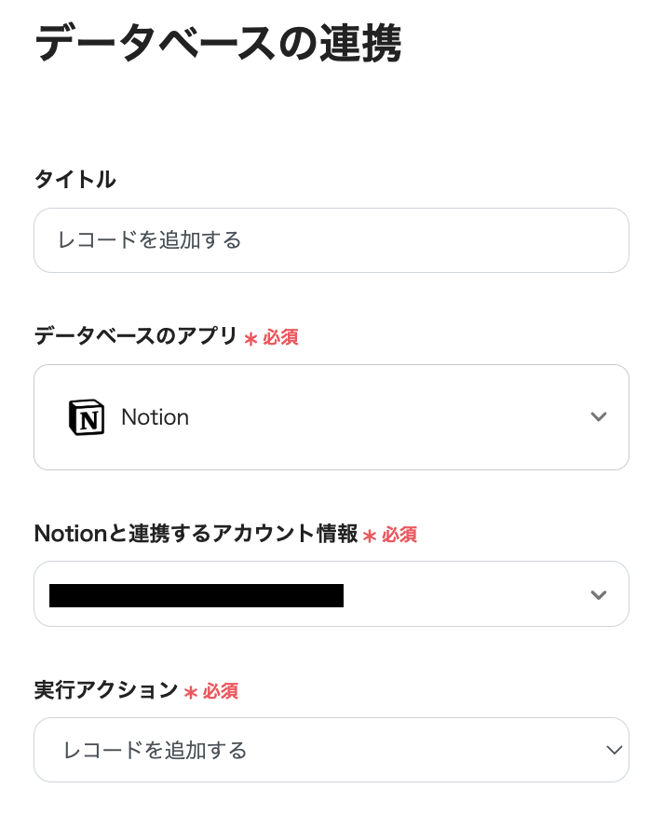Click the chevron on the データベースのアプリ field

599,417
